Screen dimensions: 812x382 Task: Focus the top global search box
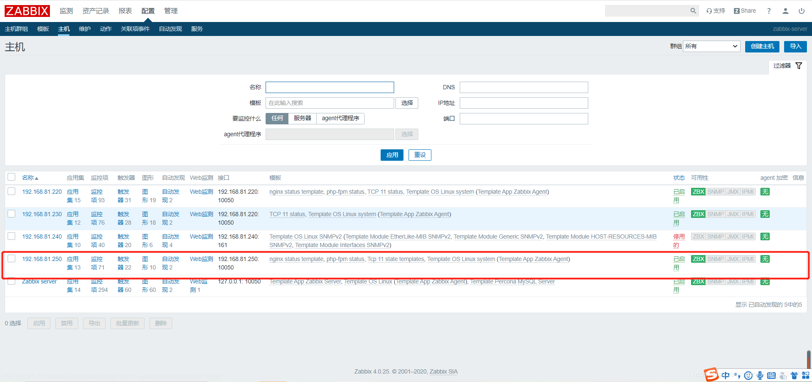pyautogui.click(x=647, y=11)
